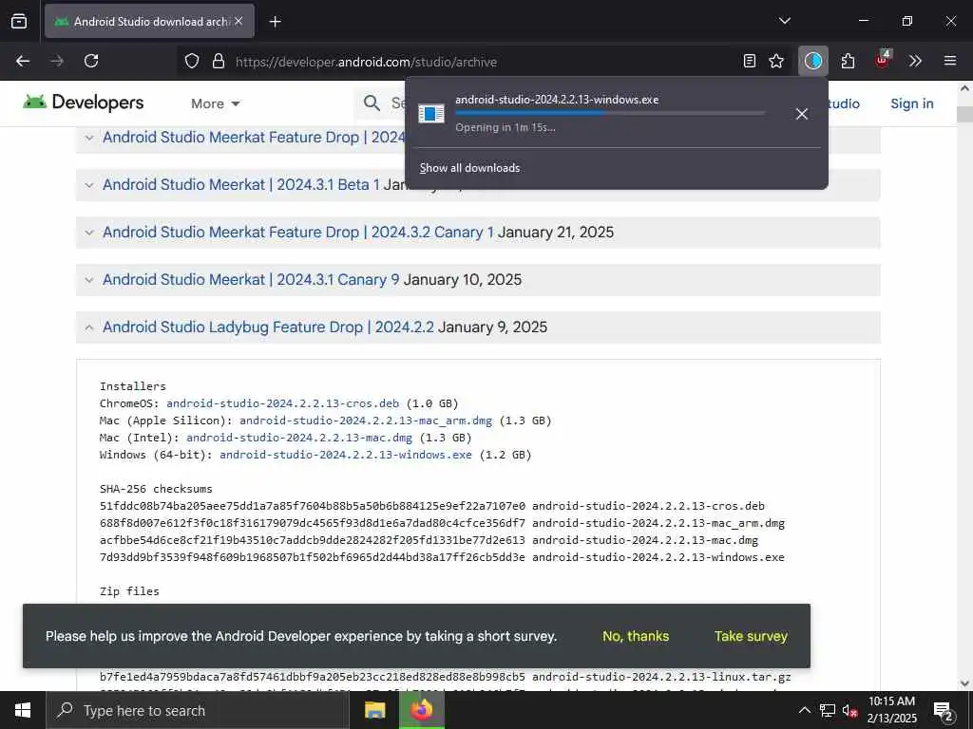Collapse Ladybug Feature Drop 2024.2.2 chevron

pyautogui.click(x=89, y=327)
